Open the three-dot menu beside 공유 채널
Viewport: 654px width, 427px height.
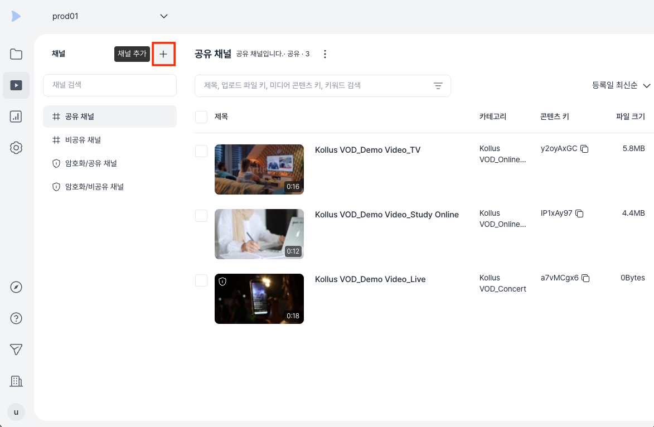tap(325, 54)
